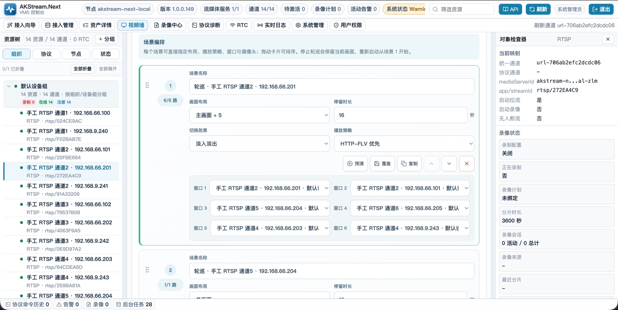Click the AKStream.Next logo icon
The height and width of the screenshot is (310, 618).
click(x=10, y=9)
